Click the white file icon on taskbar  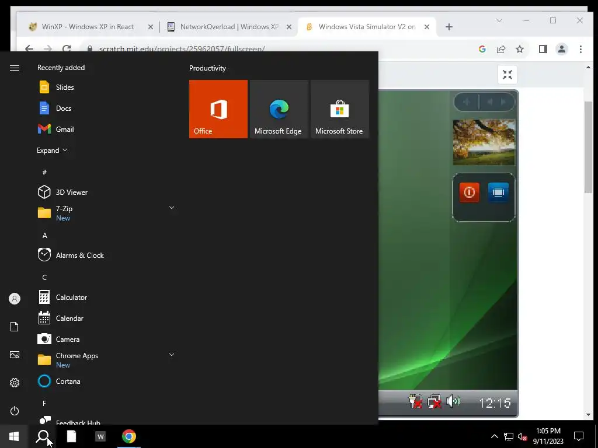tap(71, 436)
